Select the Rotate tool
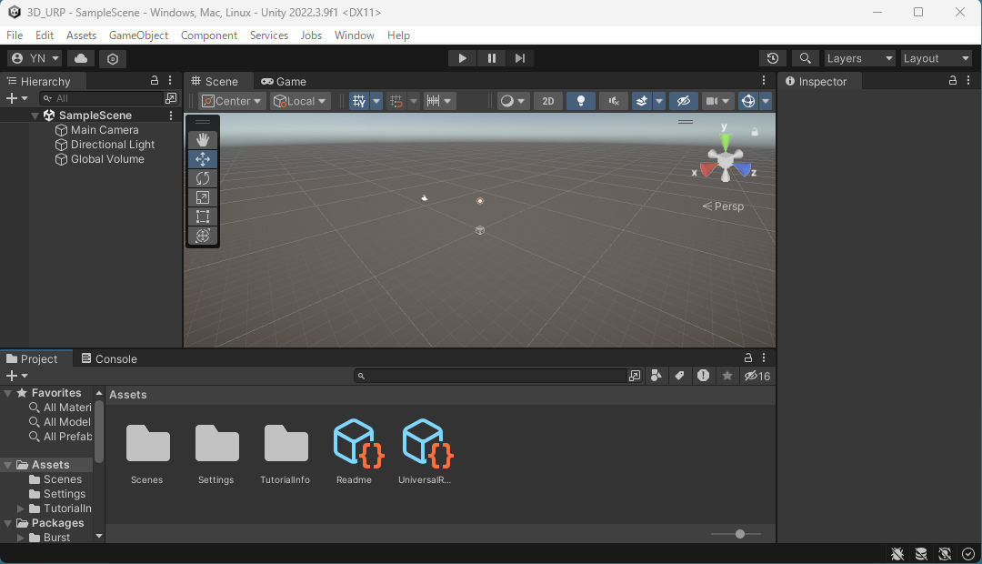The width and height of the screenshot is (982, 564). (202, 178)
